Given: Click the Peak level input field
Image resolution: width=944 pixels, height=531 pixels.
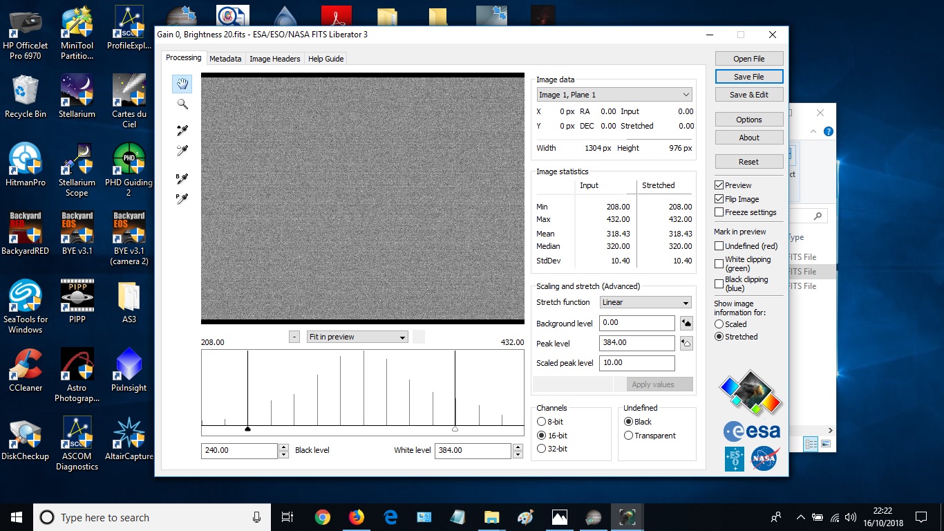Looking at the screenshot, I should [x=637, y=343].
